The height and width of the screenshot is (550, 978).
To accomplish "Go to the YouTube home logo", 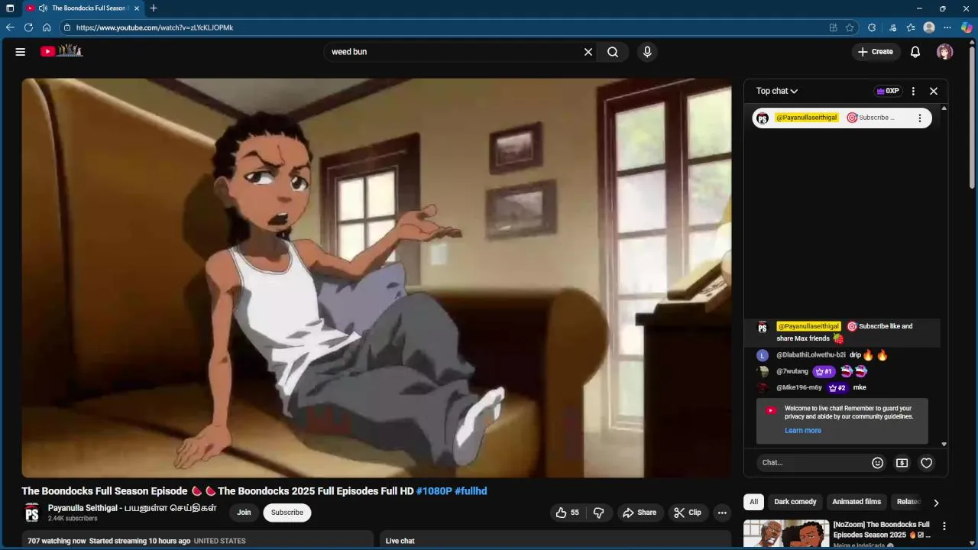I will 61,51.
